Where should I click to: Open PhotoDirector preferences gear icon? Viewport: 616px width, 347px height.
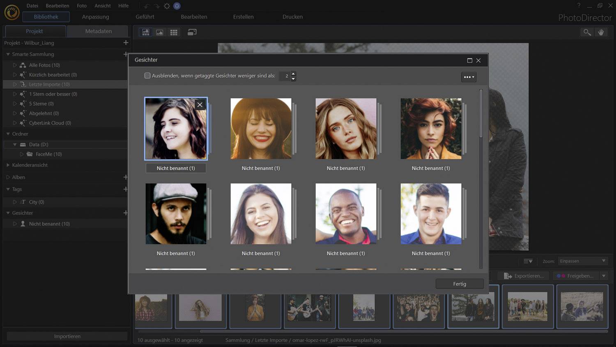tap(167, 6)
